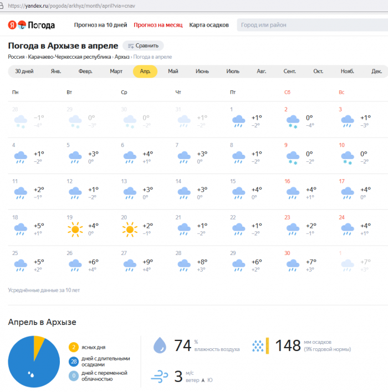The height and width of the screenshot is (392, 388).
Task: Click the sun icon for April 19
Action: point(75,229)
